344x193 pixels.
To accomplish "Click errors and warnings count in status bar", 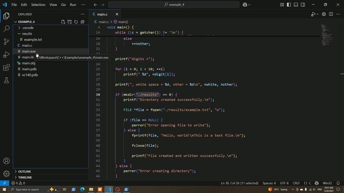I will click(x=18, y=183).
